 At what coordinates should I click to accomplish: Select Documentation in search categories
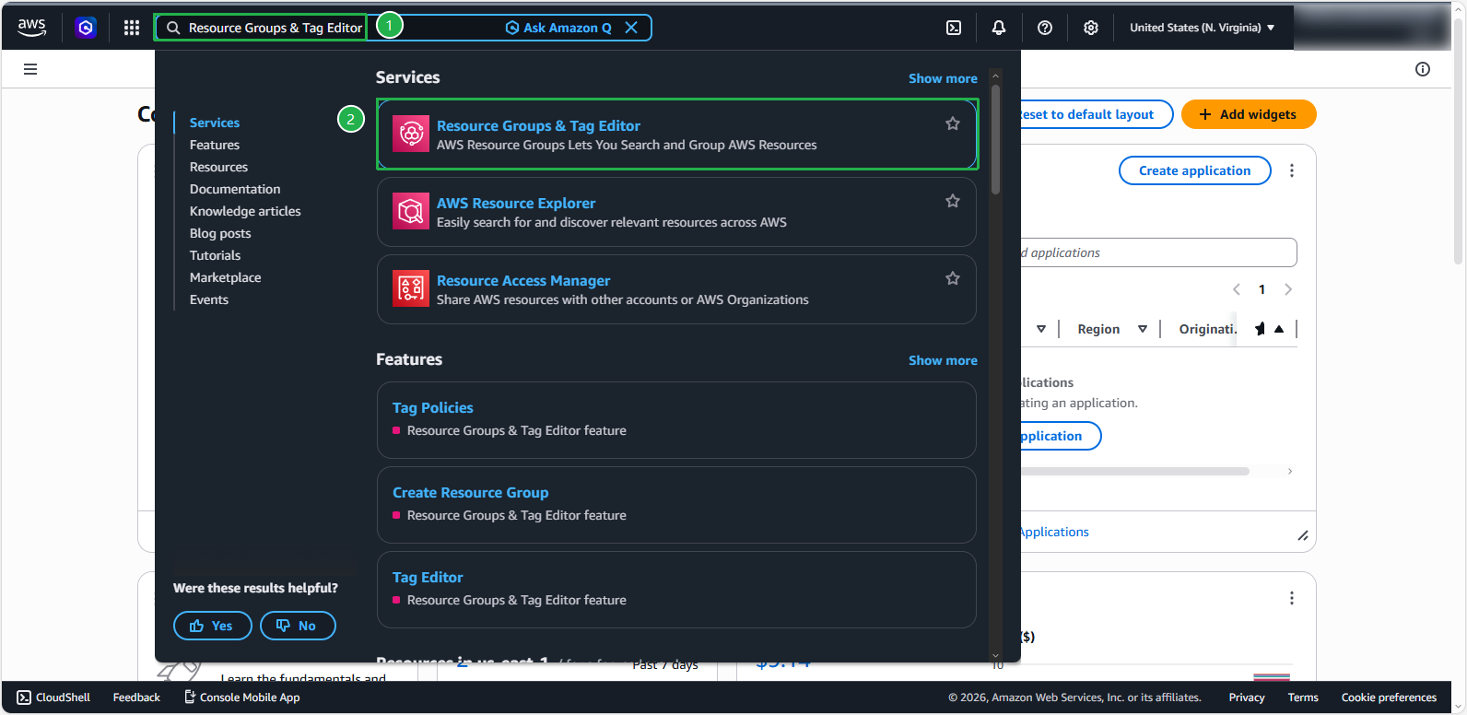pyautogui.click(x=235, y=189)
